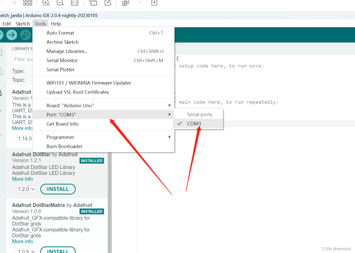Show image at actual size 1:1
355x253 pixels.
pyautogui.click(x=74, y=3)
